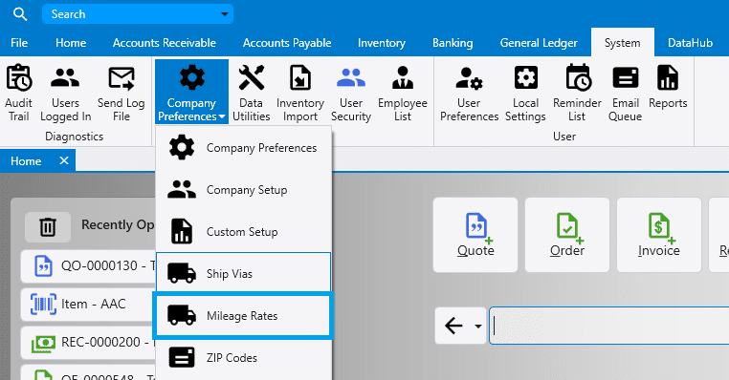The height and width of the screenshot is (380, 729).
Task: Open the Audit Trail tool
Action: click(x=18, y=93)
